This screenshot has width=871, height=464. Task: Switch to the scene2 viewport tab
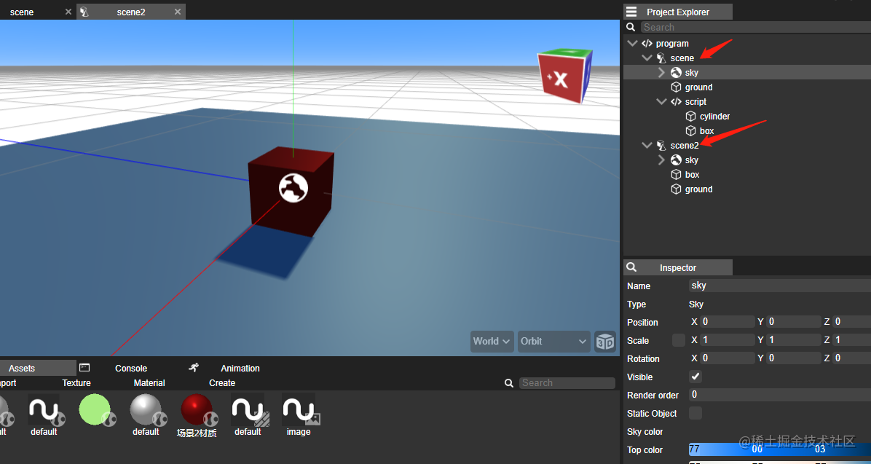click(x=131, y=12)
